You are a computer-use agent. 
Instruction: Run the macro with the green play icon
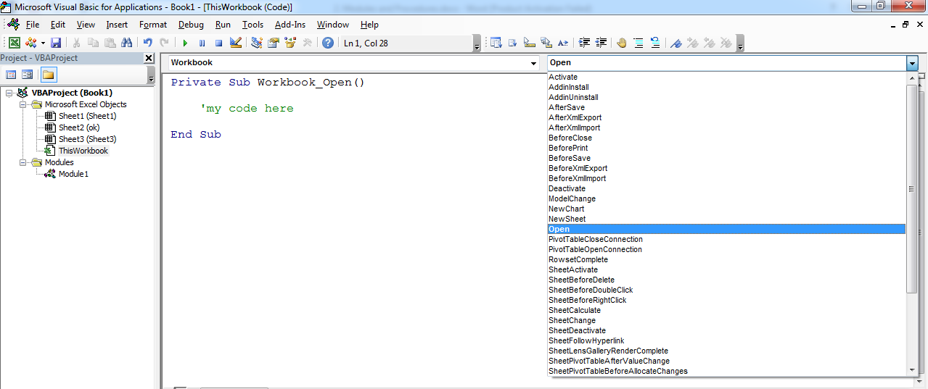(185, 43)
